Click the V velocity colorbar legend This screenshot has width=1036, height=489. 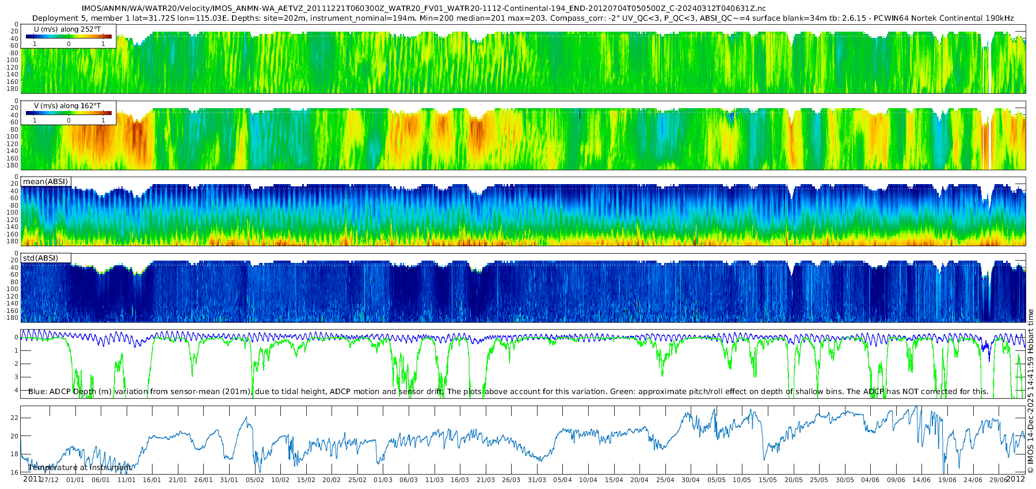(x=68, y=113)
